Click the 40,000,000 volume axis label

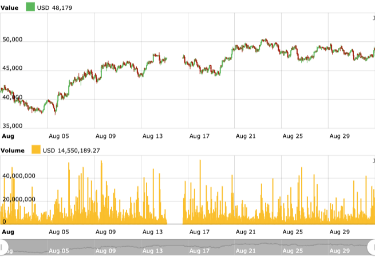tap(19, 176)
